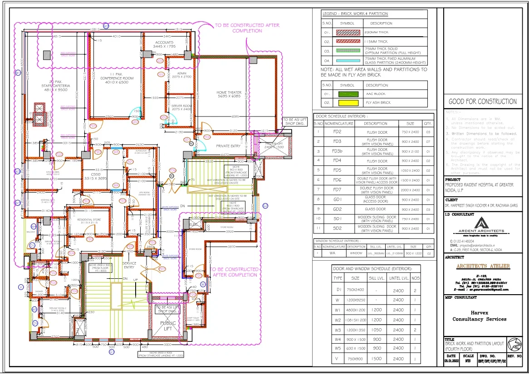The width and height of the screenshot is (529, 374).
Task: Click FD3b in the door schedule nomenclature column
Action: [337, 151]
